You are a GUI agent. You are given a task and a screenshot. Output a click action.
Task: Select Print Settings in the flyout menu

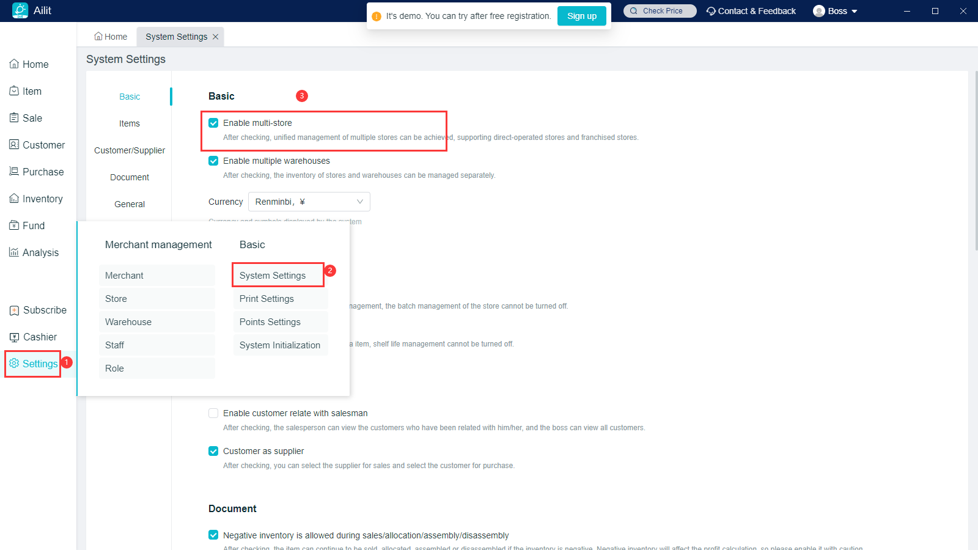pos(267,299)
